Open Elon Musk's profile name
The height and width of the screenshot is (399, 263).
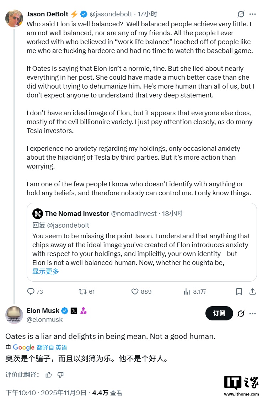click(x=43, y=311)
